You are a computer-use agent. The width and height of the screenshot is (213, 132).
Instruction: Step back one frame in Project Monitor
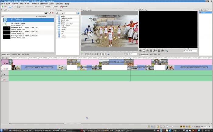pos(93,54)
